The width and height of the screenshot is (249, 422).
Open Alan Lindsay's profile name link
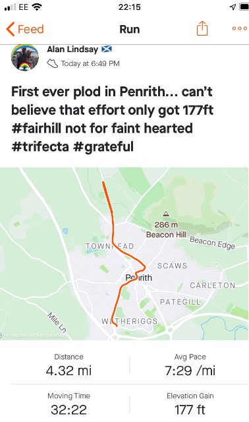pyautogui.click(x=72, y=49)
